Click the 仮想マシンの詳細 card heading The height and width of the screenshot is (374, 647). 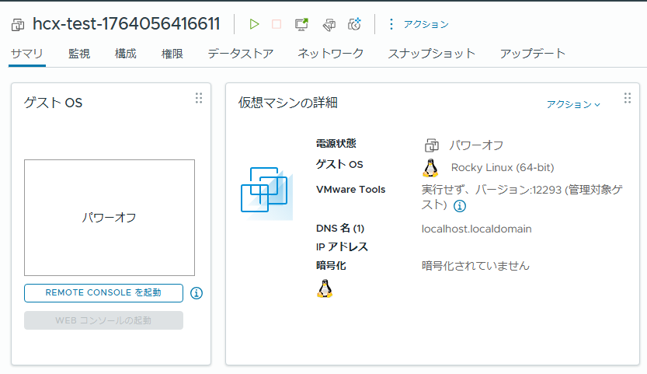pos(288,103)
